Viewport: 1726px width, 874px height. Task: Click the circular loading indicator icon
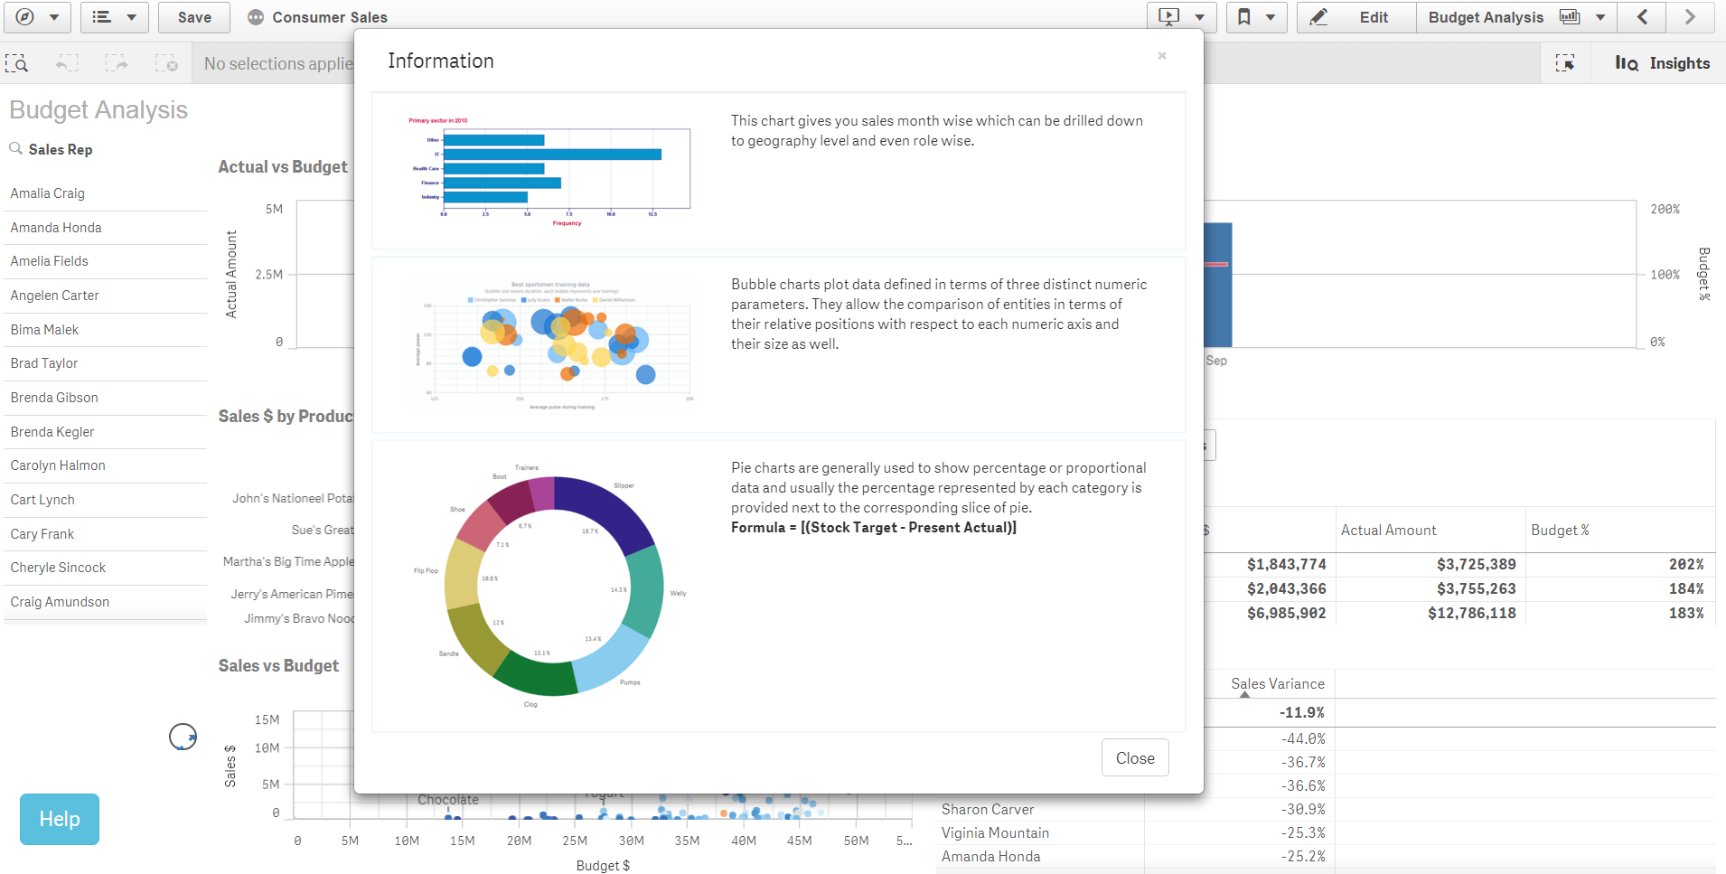183,738
